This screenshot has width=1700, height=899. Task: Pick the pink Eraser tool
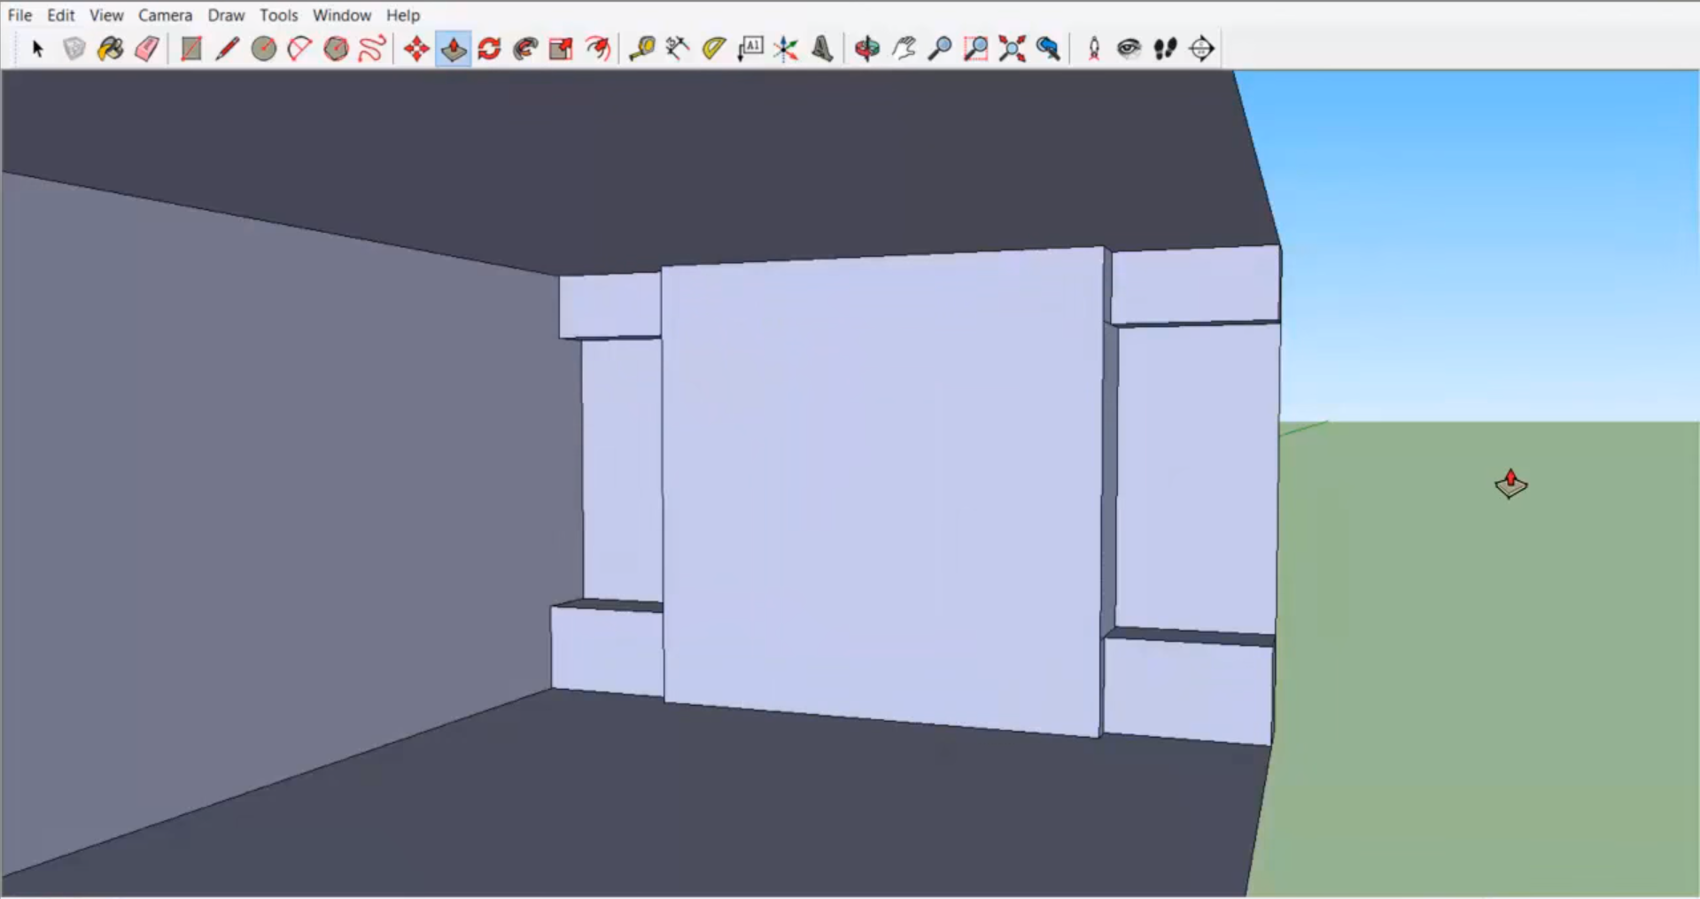click(147, 49)
